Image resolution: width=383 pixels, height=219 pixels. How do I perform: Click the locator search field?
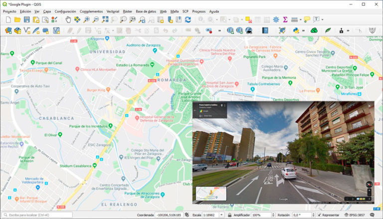(37, 215)
